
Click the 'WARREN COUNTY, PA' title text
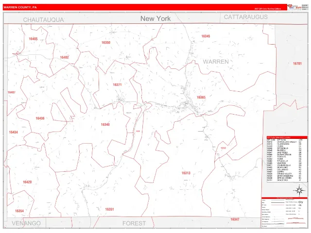pyautogui.click(x=20, y=7)
